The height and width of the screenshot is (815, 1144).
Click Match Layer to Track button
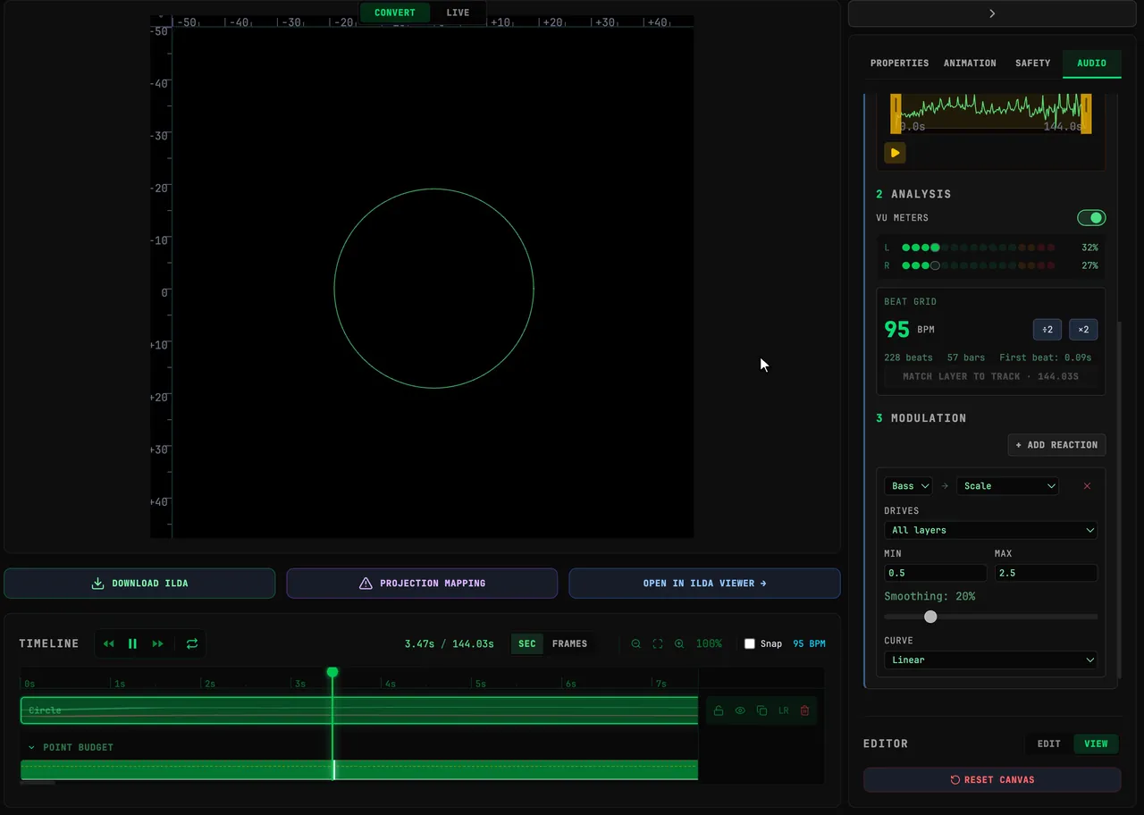pos(990,376)
